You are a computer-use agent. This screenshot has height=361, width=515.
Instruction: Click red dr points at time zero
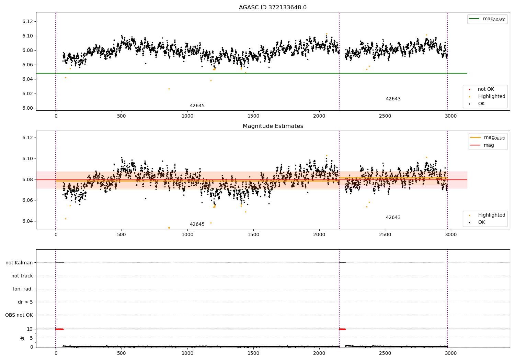[59, 329]
